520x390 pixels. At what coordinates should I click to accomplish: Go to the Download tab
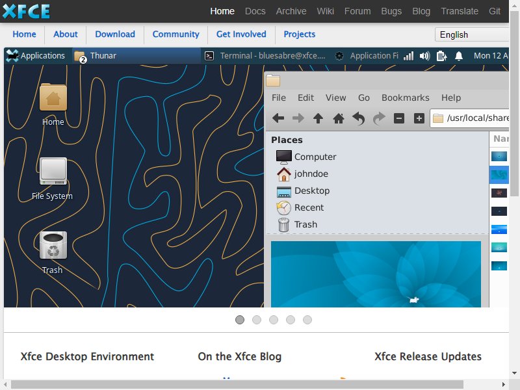[x=115, y=34]
